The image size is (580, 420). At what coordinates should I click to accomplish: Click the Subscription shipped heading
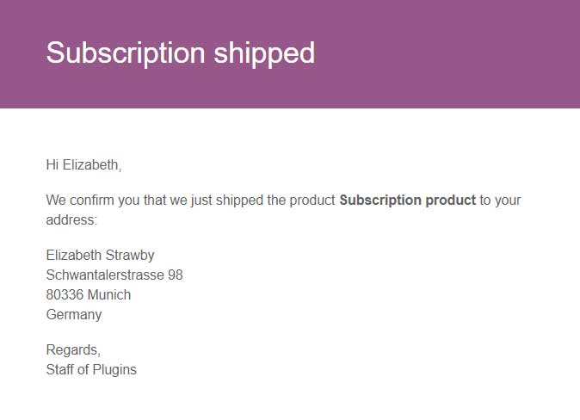(181, 53)
